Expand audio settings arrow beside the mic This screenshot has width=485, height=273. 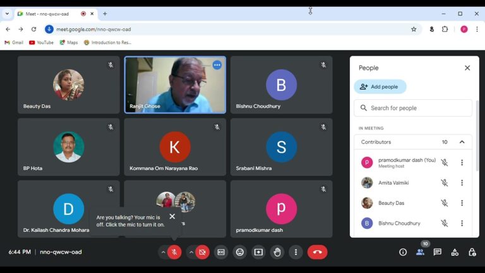tap(163, 252)
